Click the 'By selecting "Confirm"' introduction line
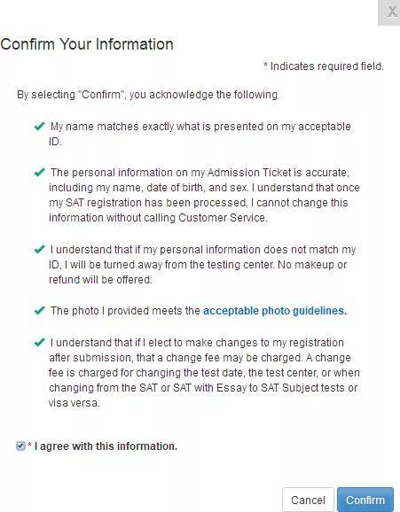The image size is (400, 512). pos(147,95)
